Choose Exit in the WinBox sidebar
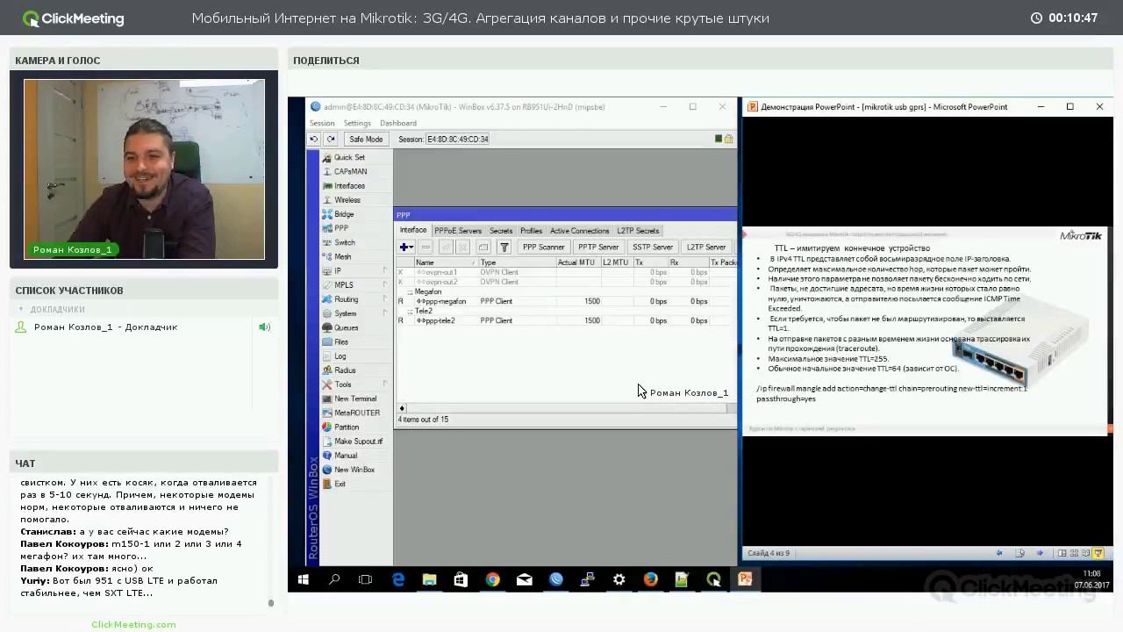Viewport: 1123px width, 632px height. [340, 484]
